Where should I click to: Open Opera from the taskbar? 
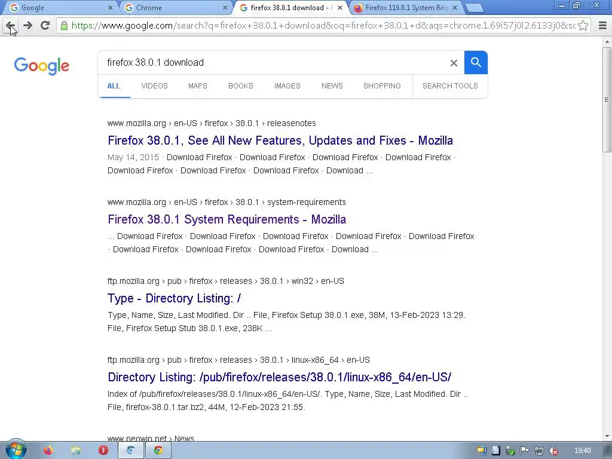point(103,451)
